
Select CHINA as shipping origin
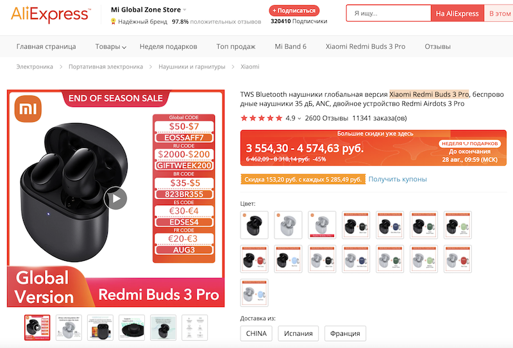tap(256, 333)
